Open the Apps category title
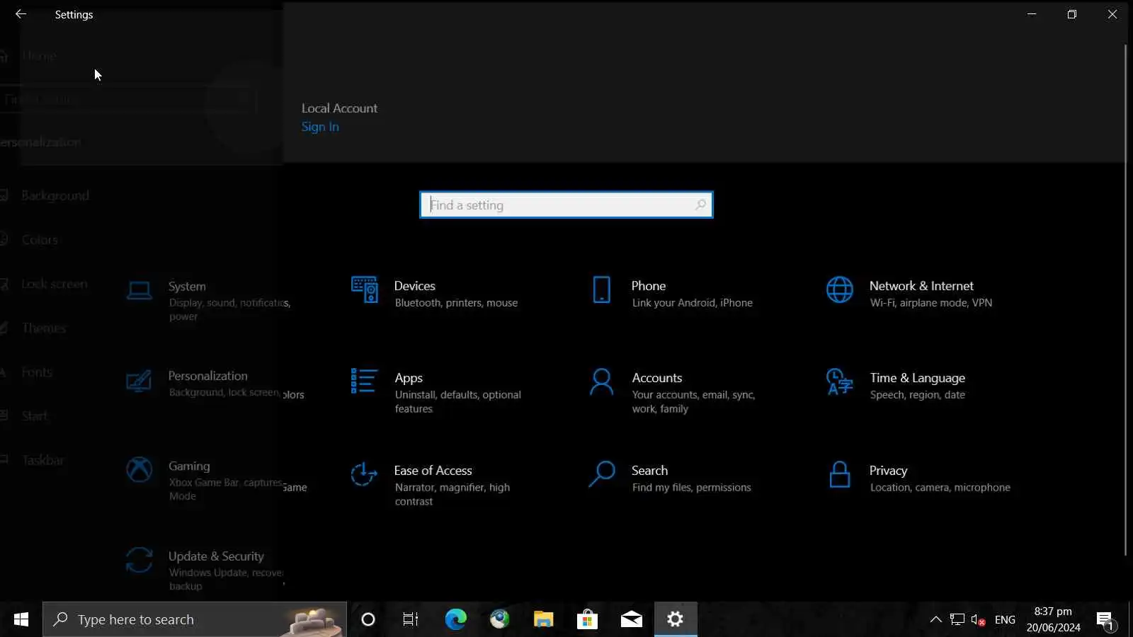This screenshot has height=637, width=1133. coord(409,378)
